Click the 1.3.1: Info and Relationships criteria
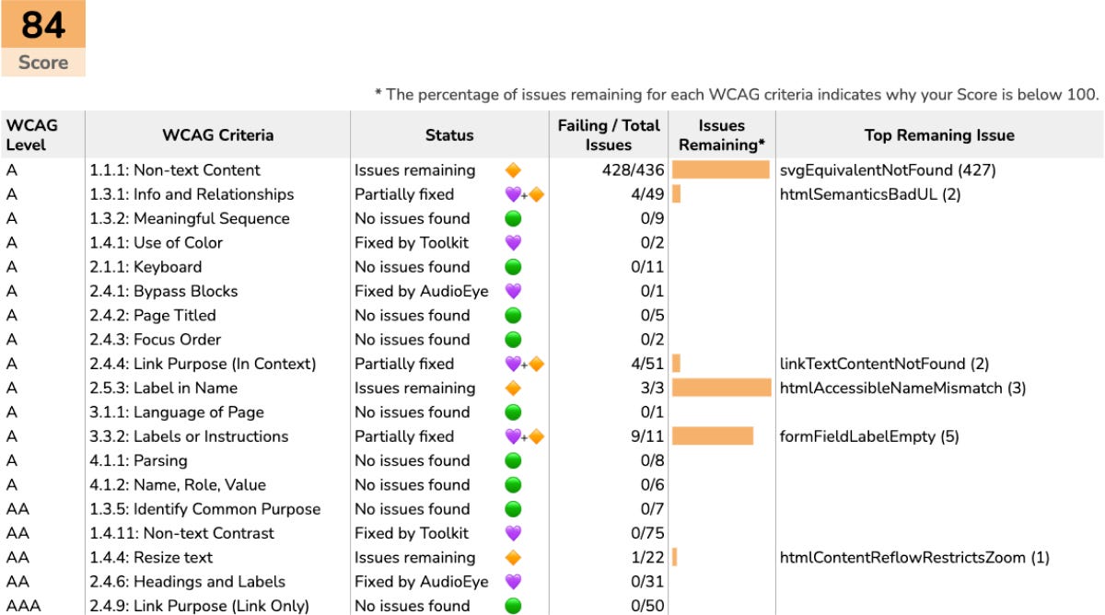Image resolution: width=1105 pixels, height=615 pixels. point(192,194)
